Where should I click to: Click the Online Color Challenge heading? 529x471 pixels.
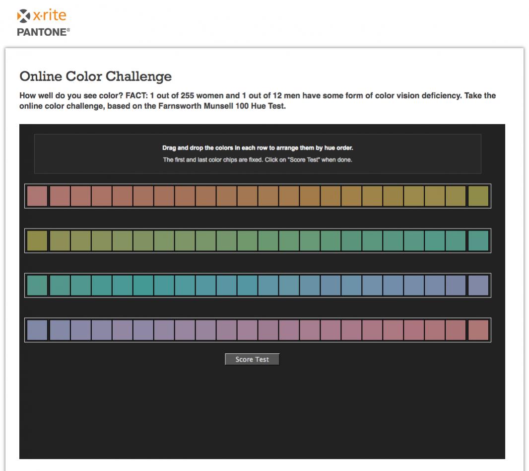pos(95,77)
